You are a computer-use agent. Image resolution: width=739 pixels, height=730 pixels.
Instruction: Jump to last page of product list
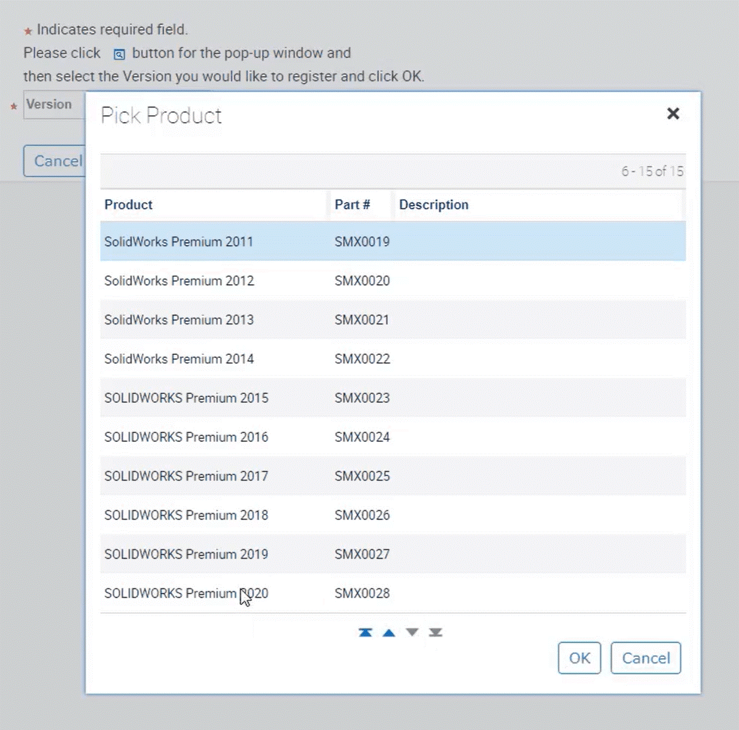pyautogui.click(x=436, y=633)
